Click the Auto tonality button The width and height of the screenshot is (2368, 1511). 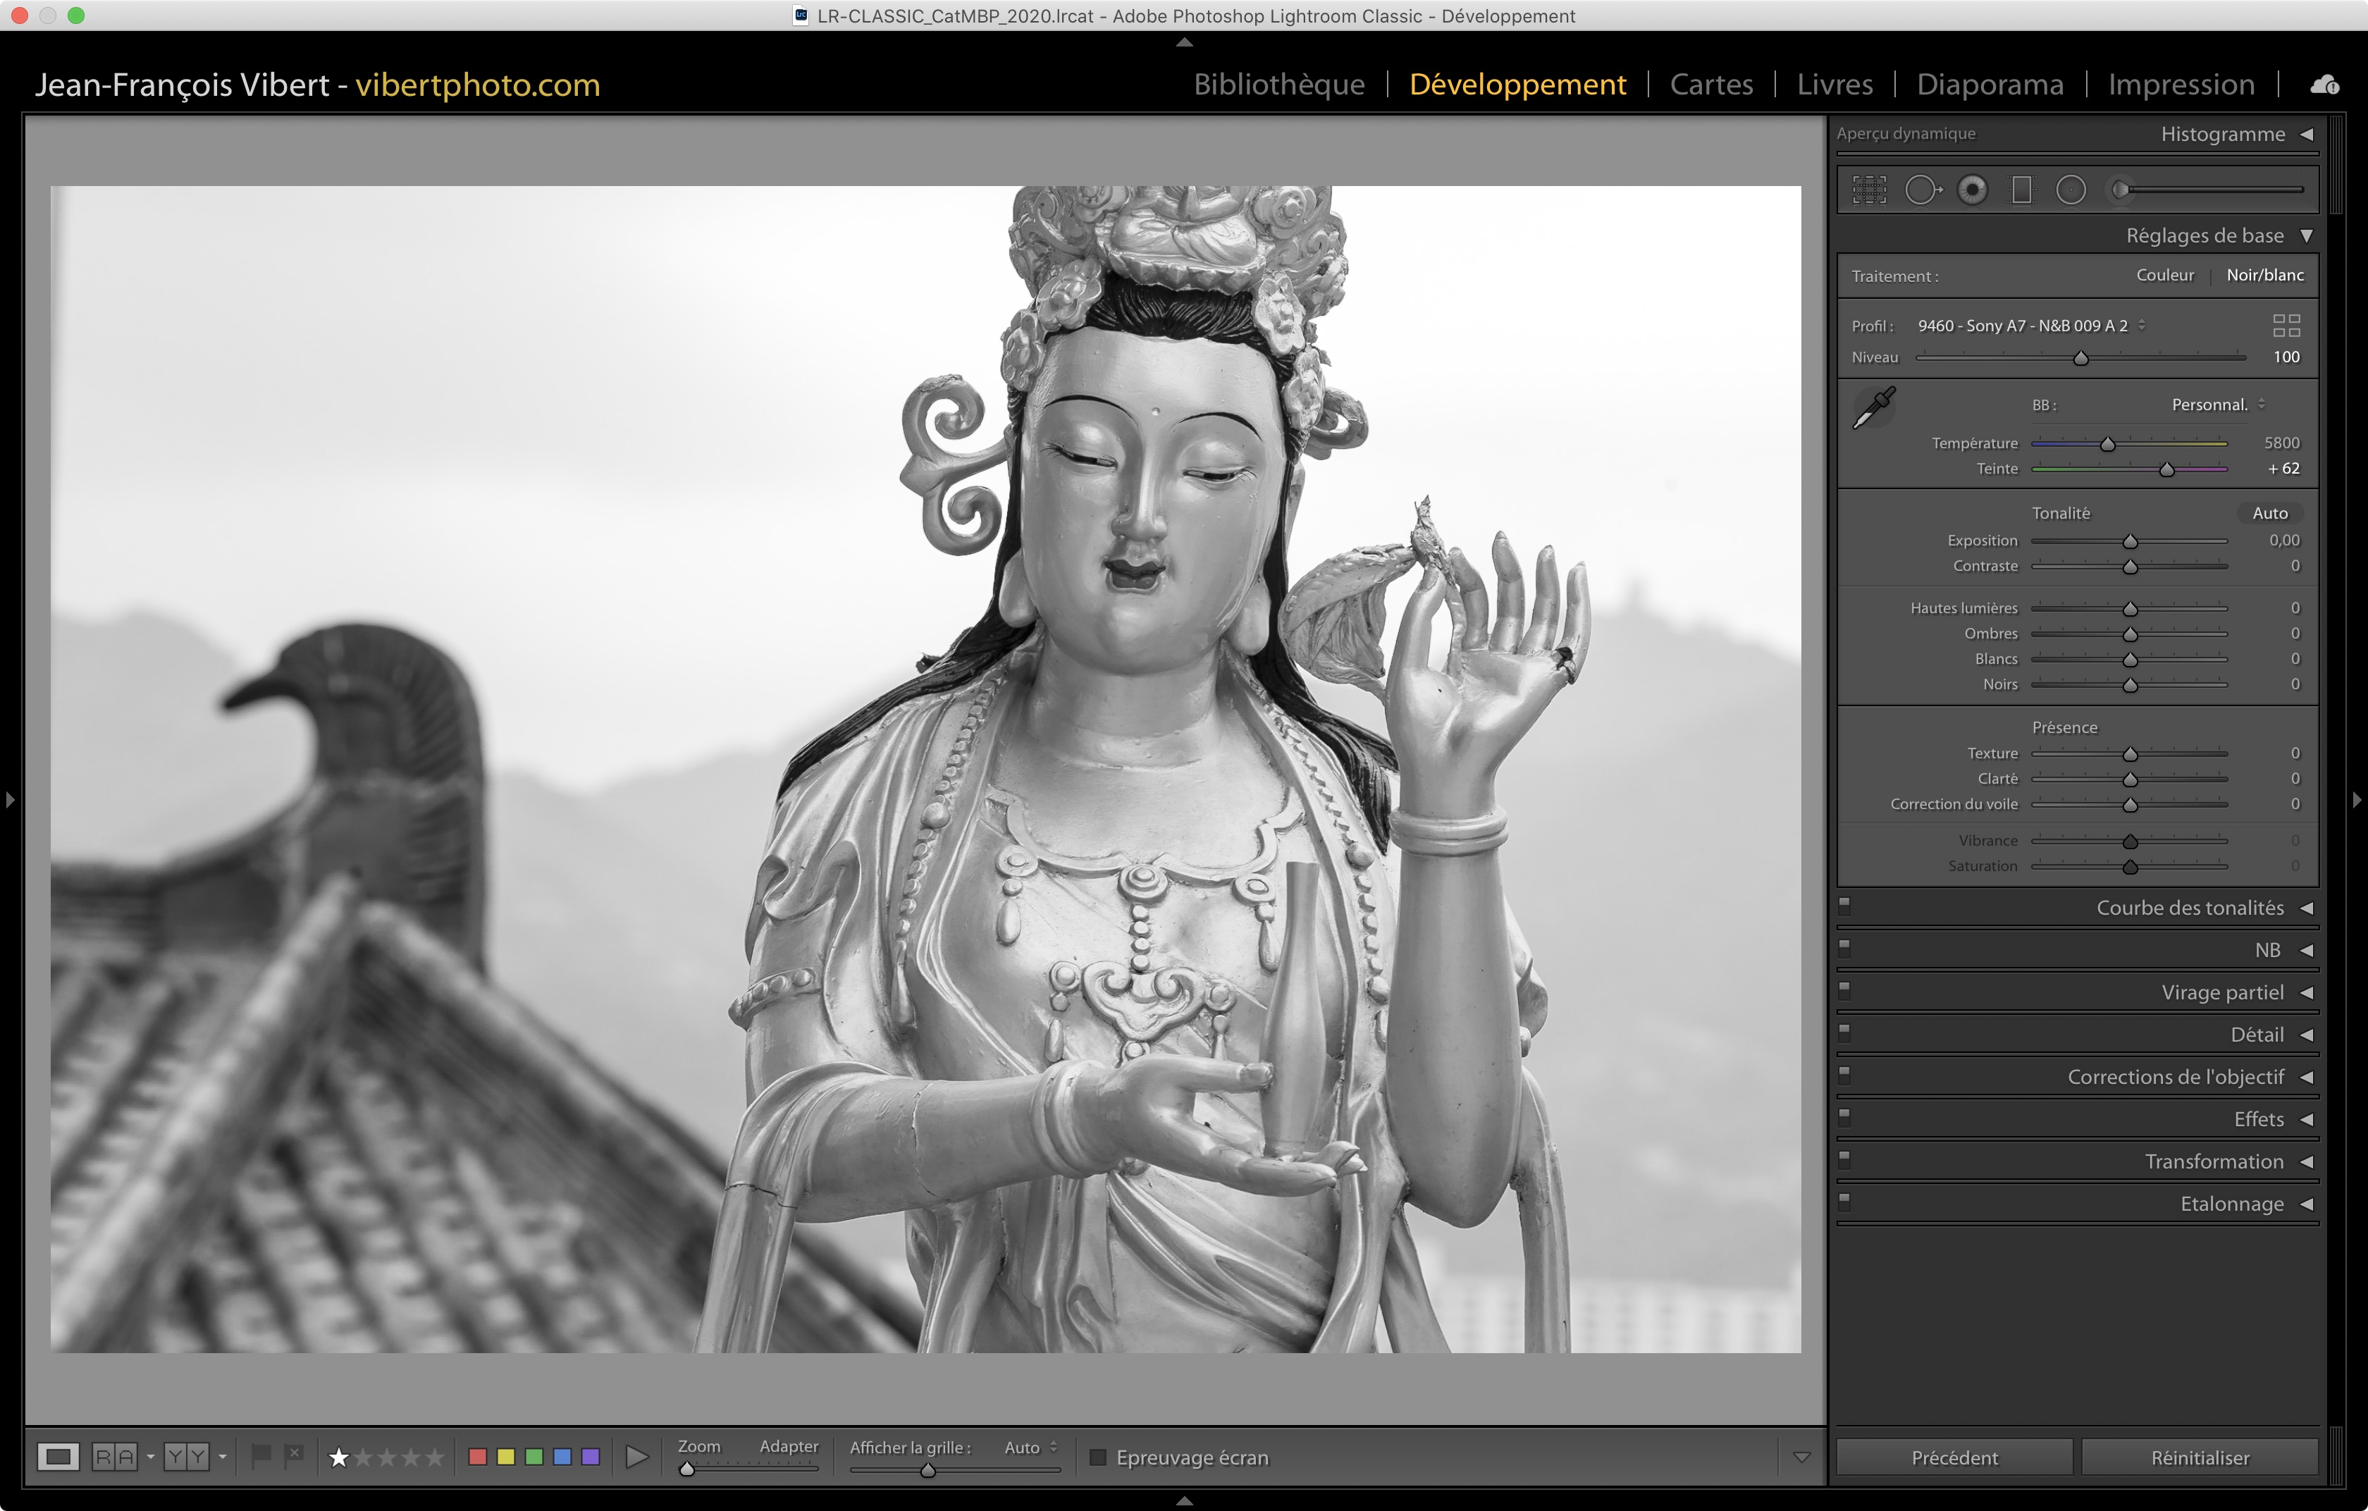point(2269,513)
